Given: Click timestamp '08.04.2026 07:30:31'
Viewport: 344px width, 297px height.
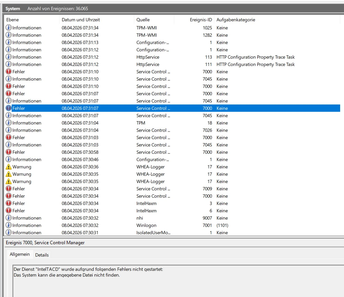Looking at the screenshot, I should (x=80, y=233).
